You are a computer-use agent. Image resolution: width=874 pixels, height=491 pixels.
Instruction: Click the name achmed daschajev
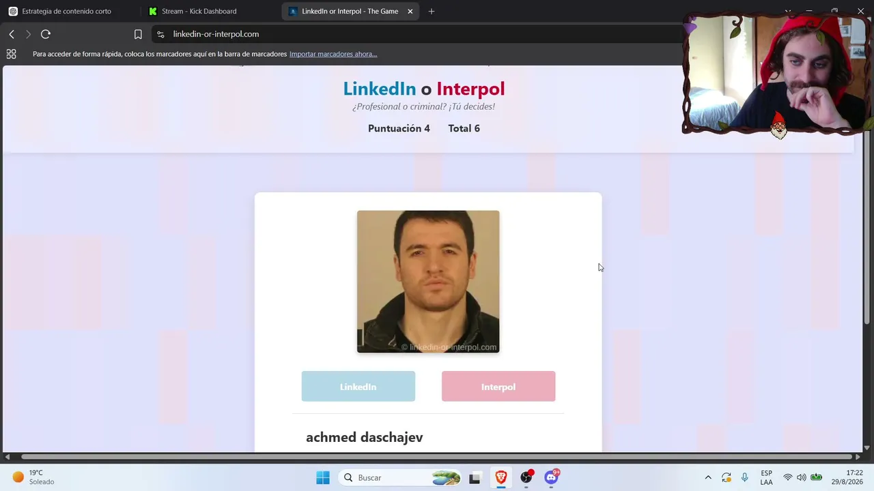click(365, 437)
